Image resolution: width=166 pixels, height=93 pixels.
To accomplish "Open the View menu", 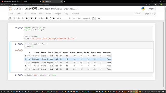I will point(26,14).
